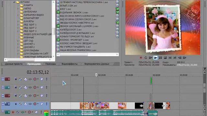Jump to project start in preview controls
The height and width of the screenshot is (116, 207).
click(x=170, y=58)
